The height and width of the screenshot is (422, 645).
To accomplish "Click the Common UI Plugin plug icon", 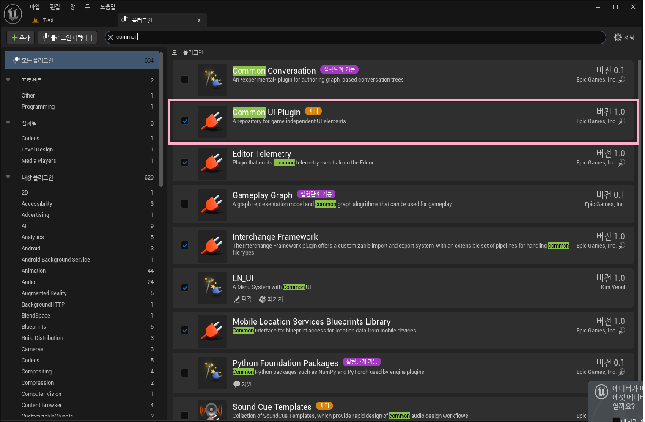I will (x=212, y=121).
